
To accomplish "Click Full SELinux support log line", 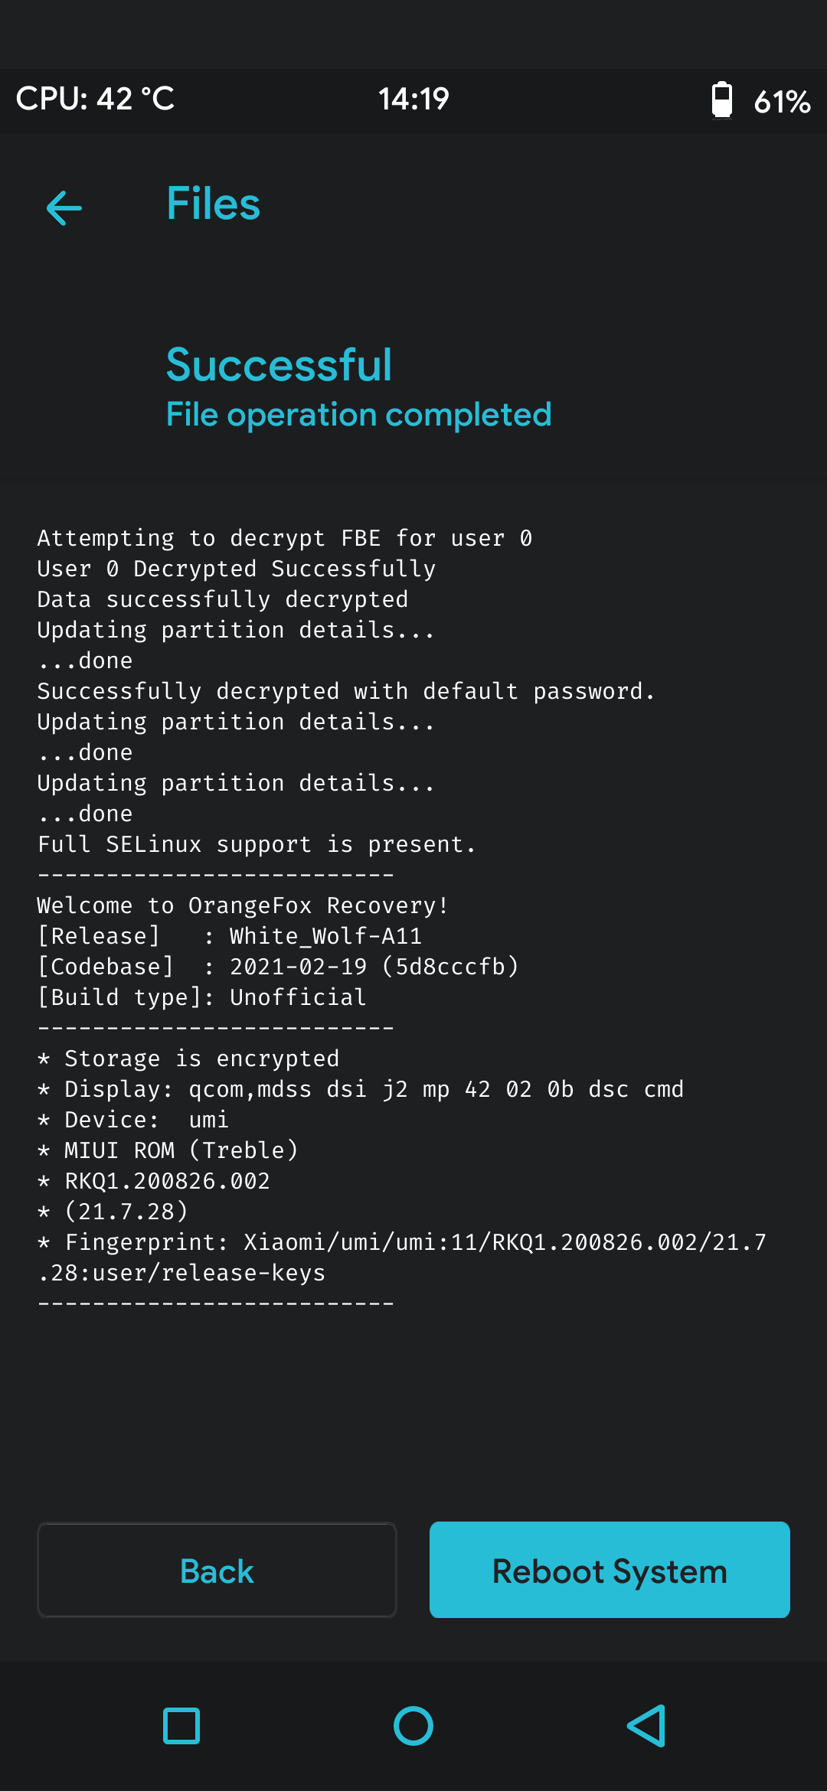I will 257,844.
